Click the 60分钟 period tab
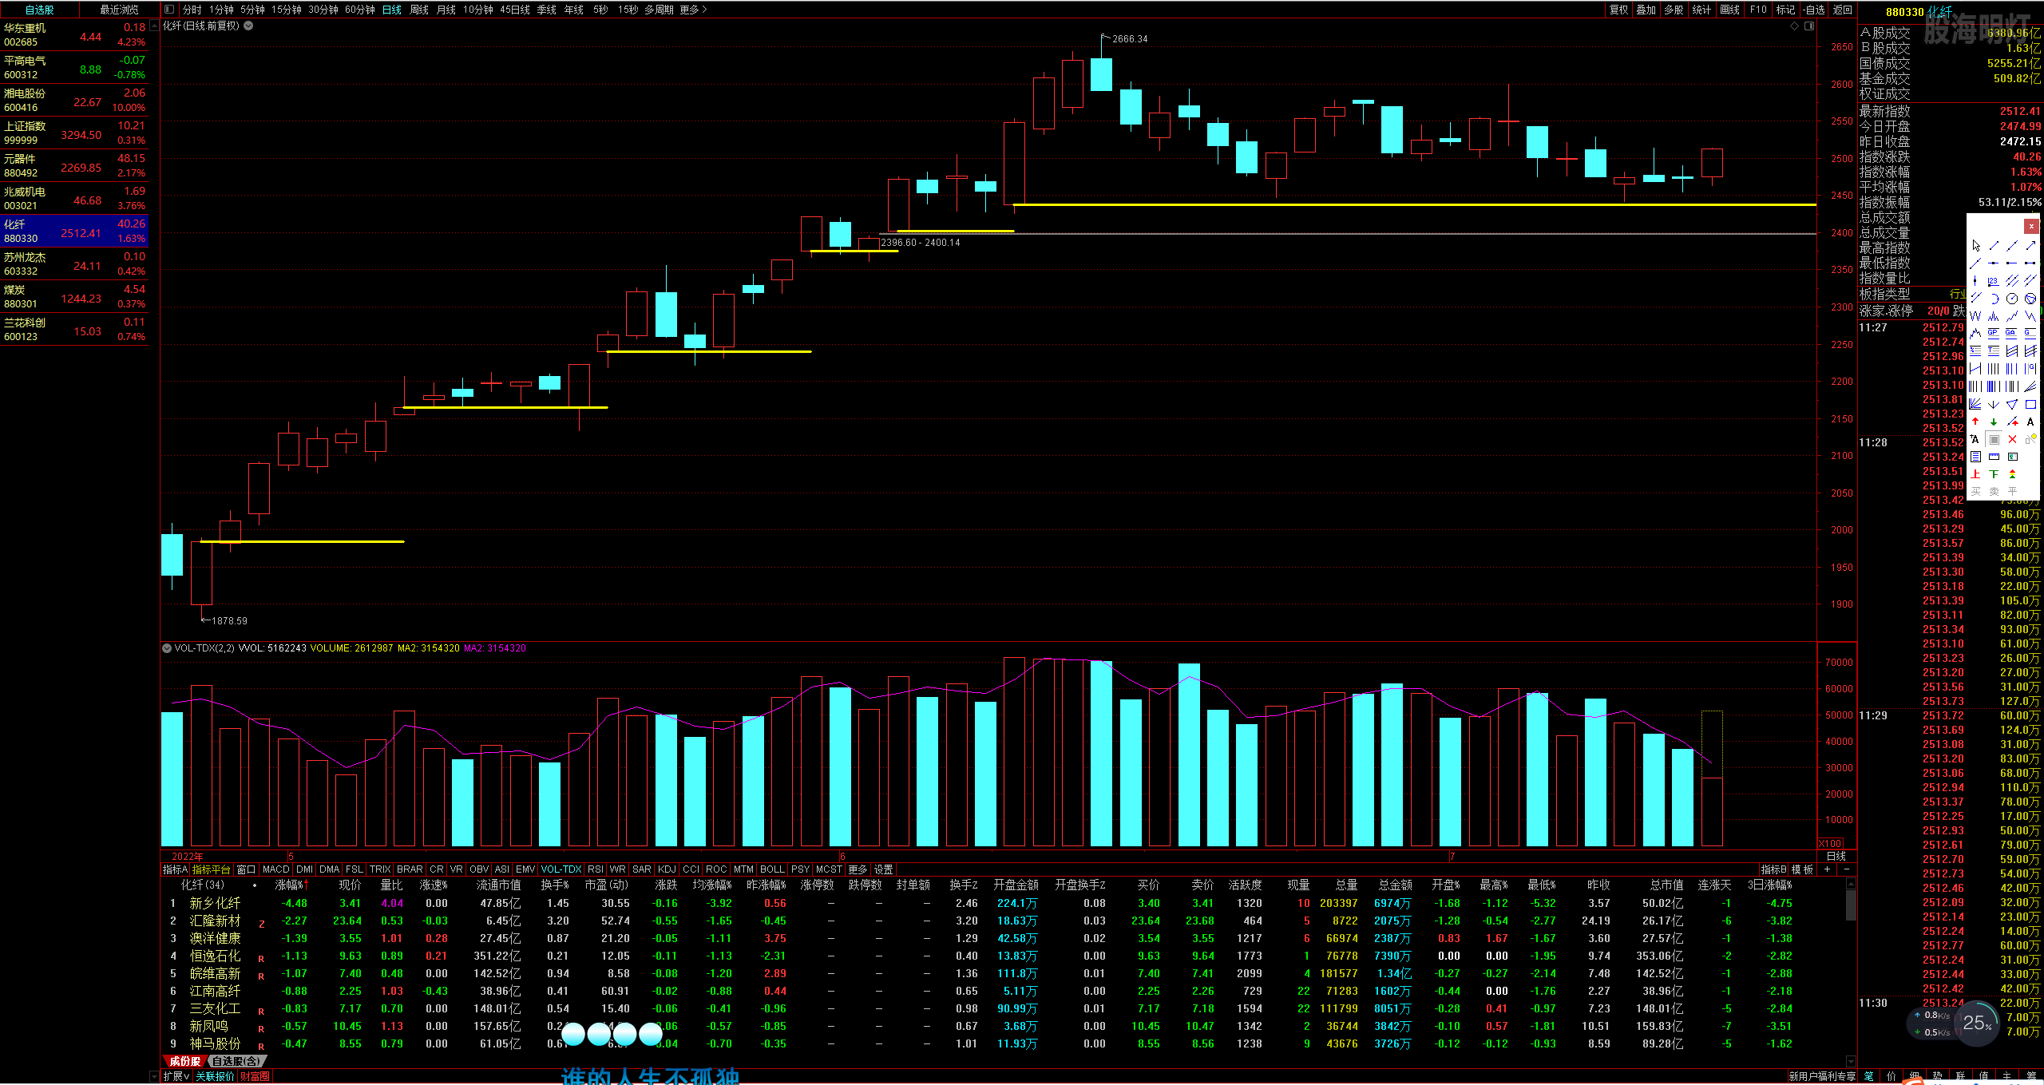The width and height of the screenshot is (2044, 1085). click(x=359, y=10)
